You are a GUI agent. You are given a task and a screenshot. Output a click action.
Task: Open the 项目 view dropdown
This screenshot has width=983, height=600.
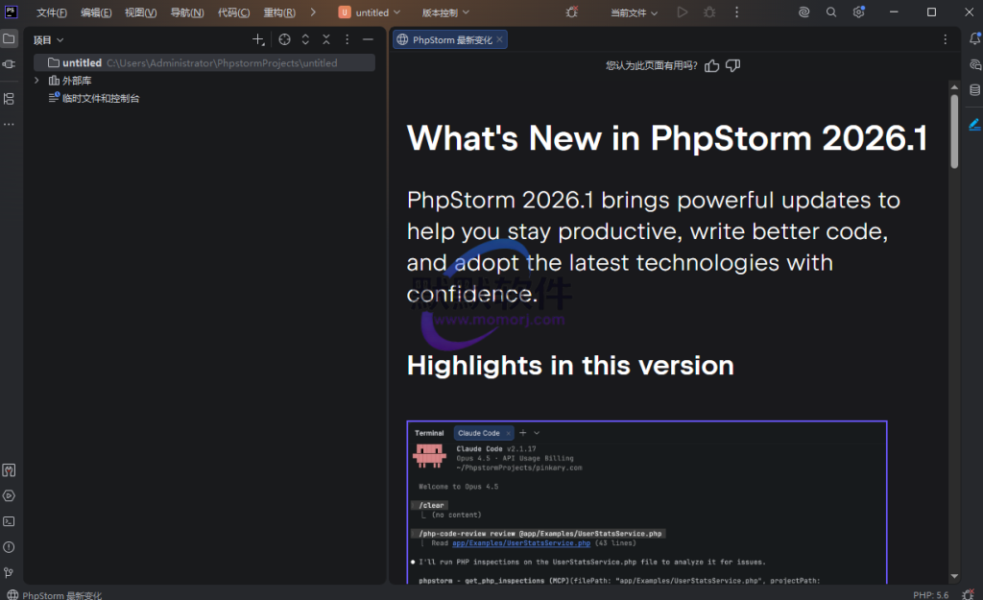pyautogui.click(x=48, y=40)
